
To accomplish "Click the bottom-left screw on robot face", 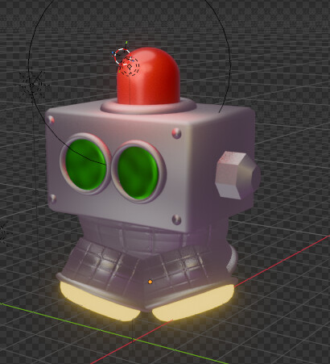I will coord(52,199).
